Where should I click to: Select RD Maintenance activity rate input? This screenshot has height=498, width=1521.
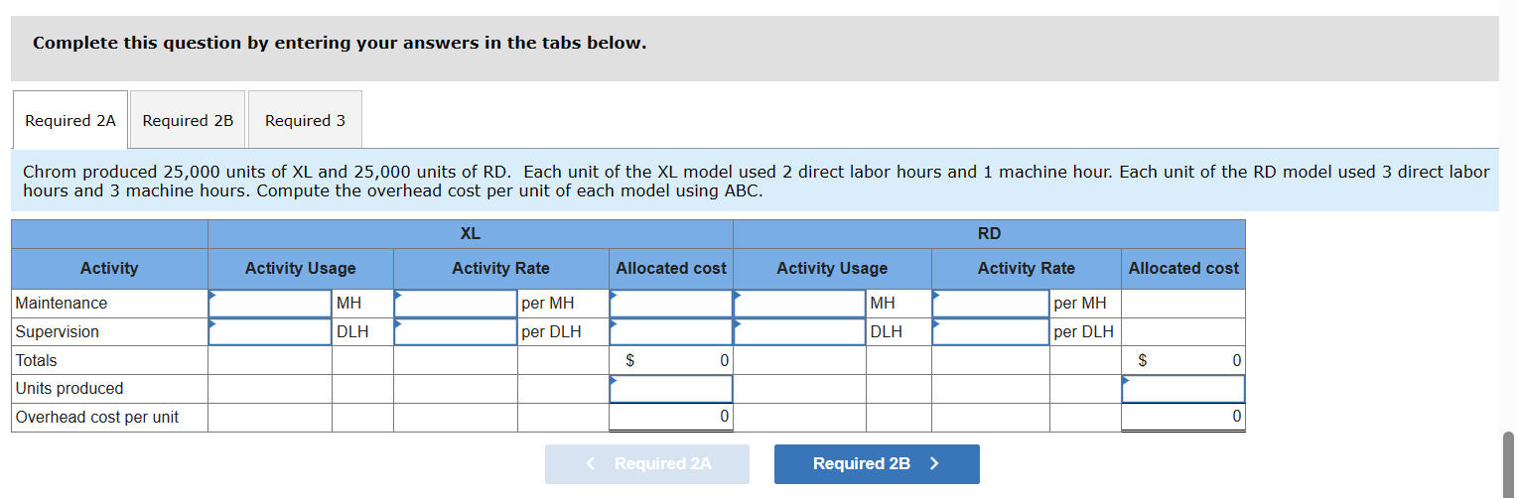pos(991,303)
